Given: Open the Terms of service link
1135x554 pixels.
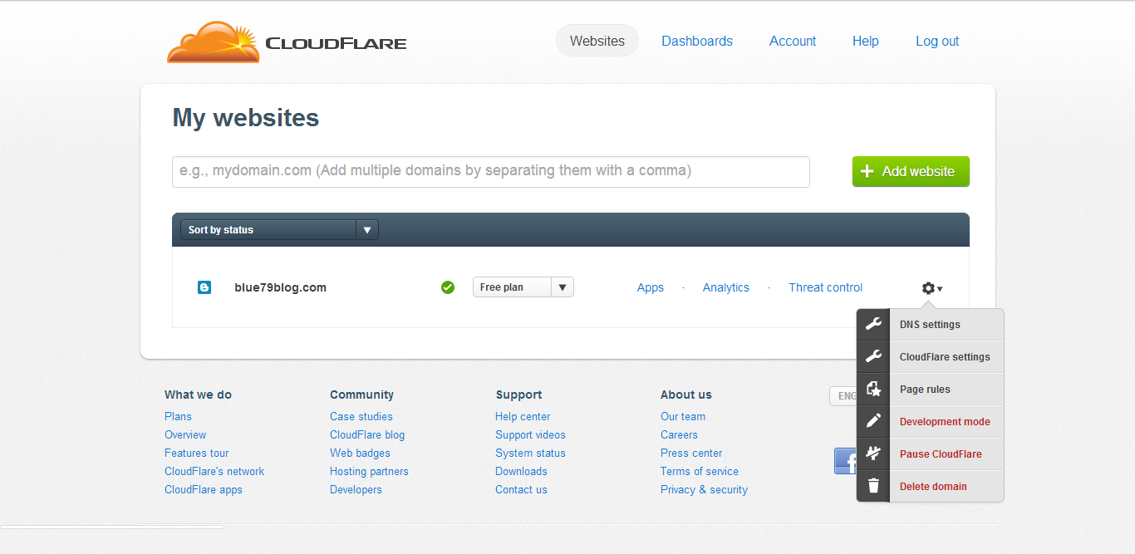Looking at the screenshot, I should tap(700, 471).
